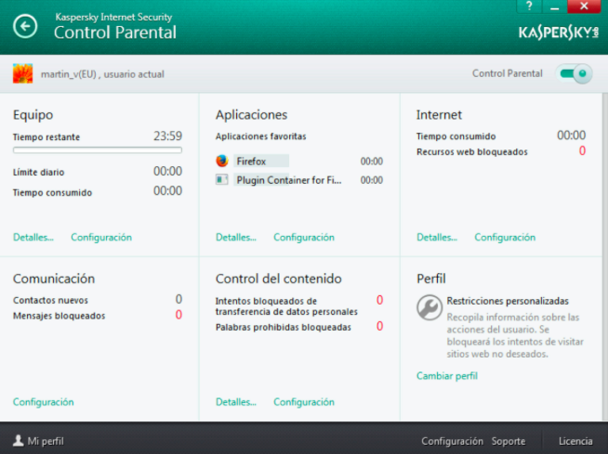Click the Cambiar perfil link
Screen dimensions: 608x454
click(447, 376)
